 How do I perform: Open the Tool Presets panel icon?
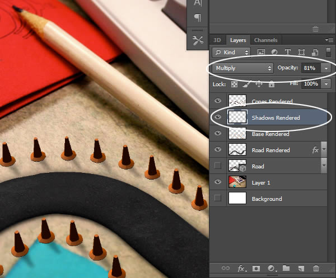coord(198,40)
